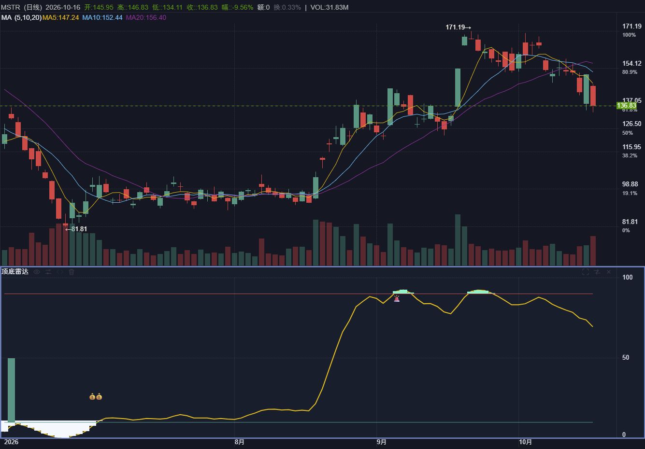Select the MA20:156.40 legend value
The width and height of the screenshot is (645, 449).
146,17
